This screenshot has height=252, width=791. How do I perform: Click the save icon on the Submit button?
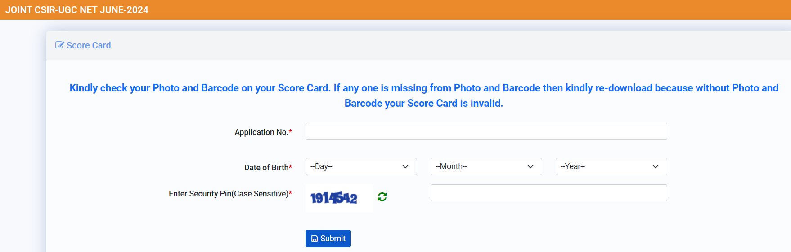315,239
